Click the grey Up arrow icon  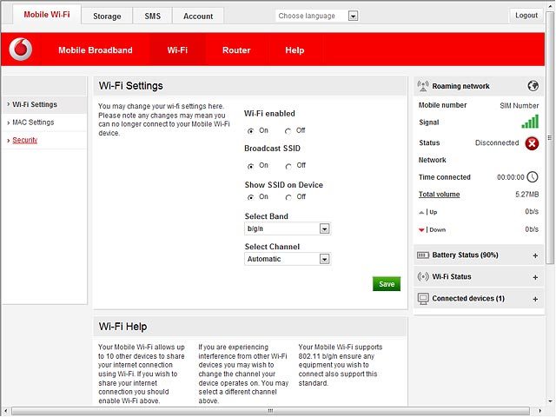421,212
